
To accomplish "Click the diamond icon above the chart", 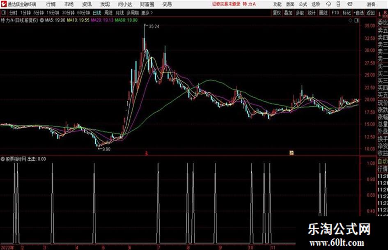I will [x=350, y=21].
